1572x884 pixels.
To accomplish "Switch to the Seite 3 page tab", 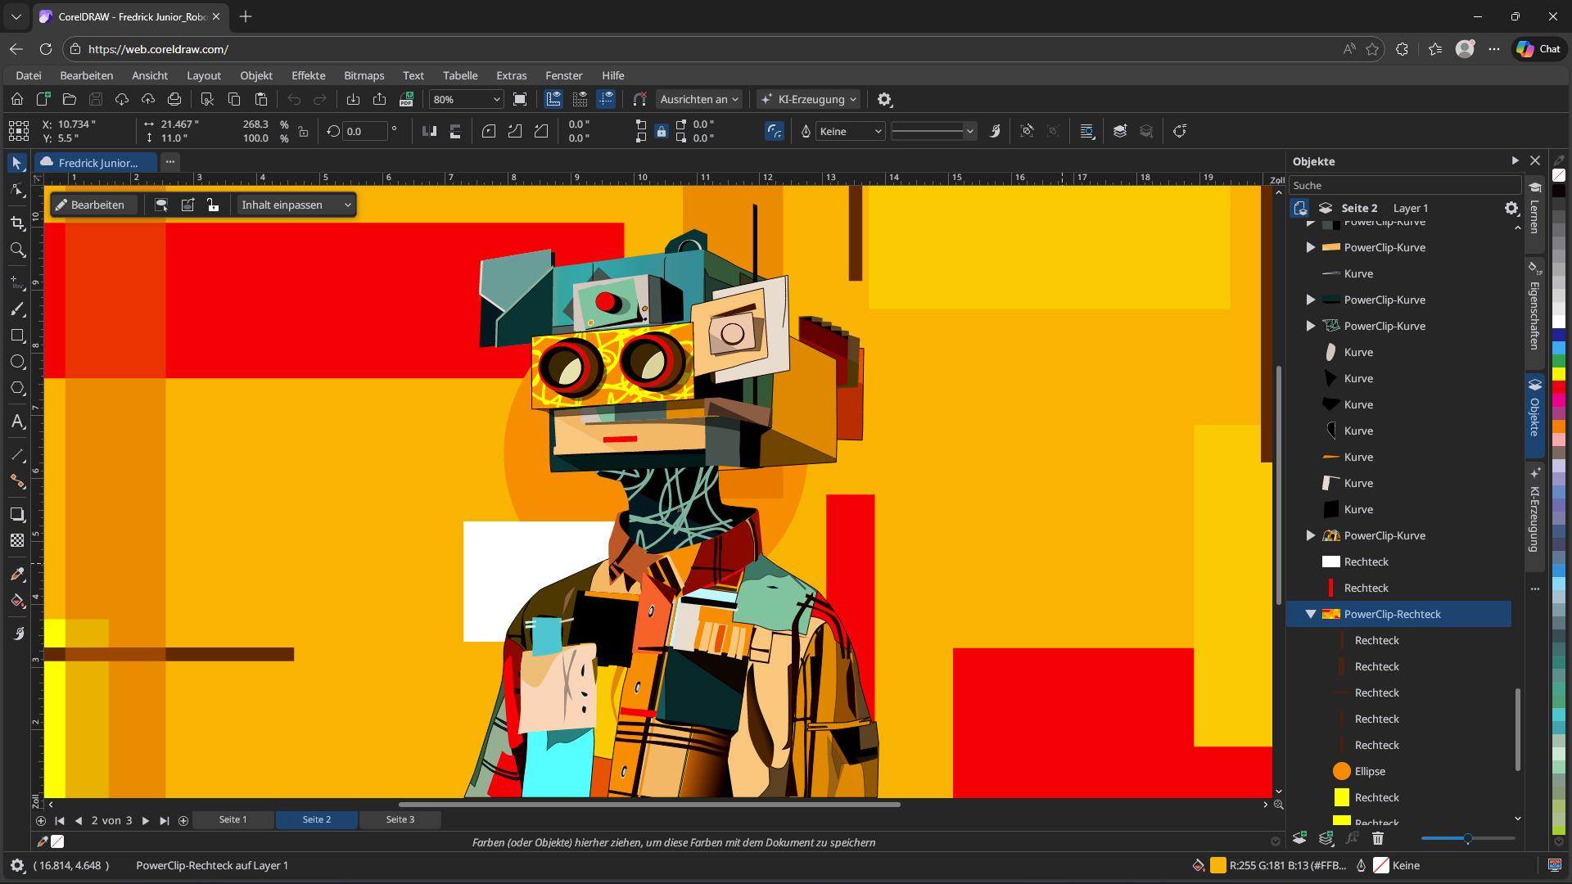I will 400,819.
